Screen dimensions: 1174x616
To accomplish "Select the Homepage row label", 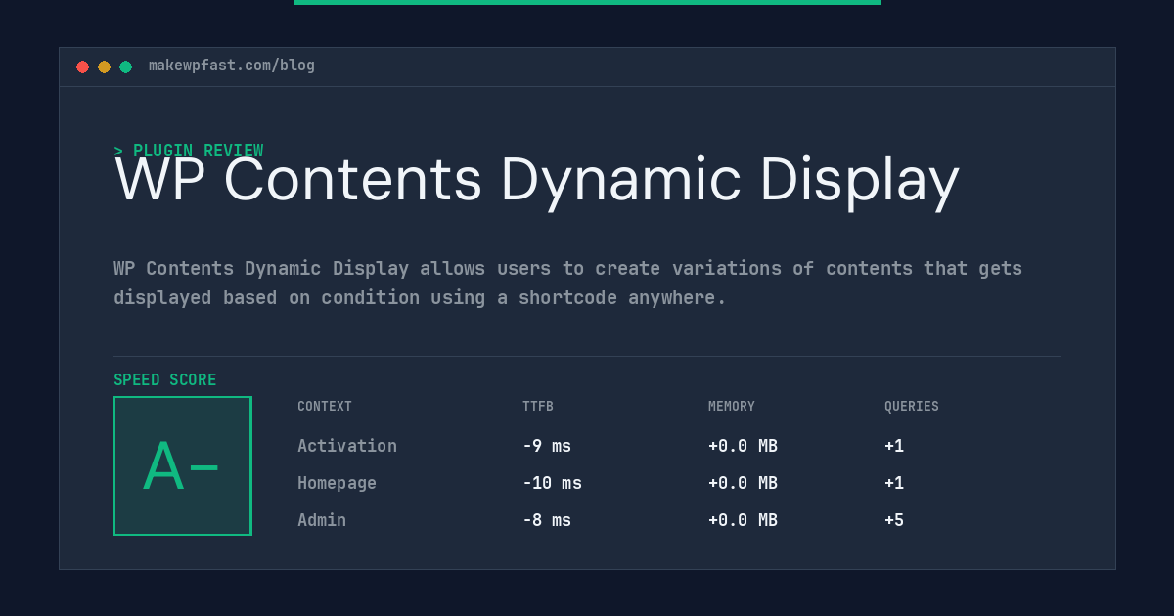I will [x=337, y=483].
